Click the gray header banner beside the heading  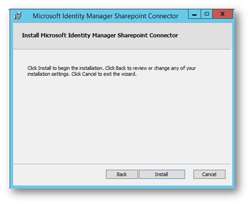coord(205,36)
